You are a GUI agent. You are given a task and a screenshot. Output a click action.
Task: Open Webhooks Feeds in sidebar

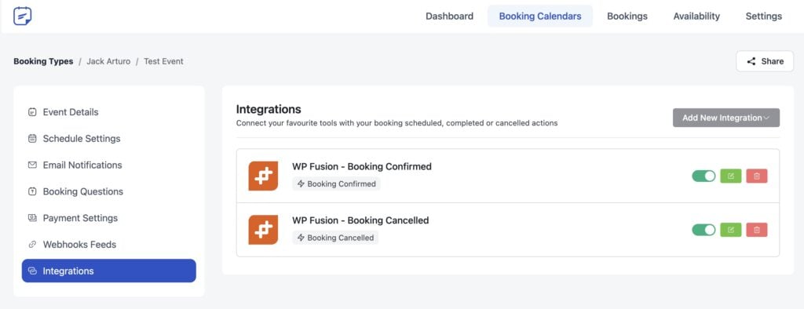[108, 245]
